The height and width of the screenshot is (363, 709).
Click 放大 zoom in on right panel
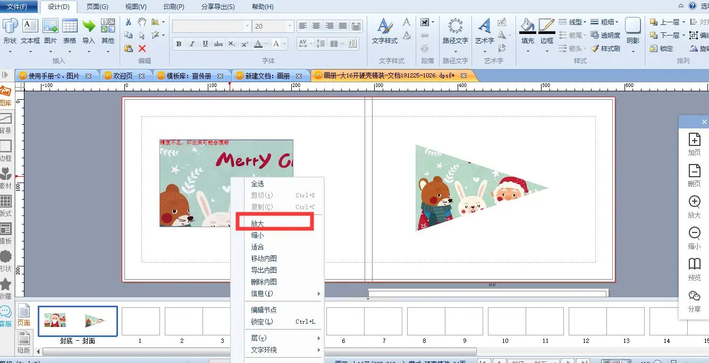pos(694,206)
